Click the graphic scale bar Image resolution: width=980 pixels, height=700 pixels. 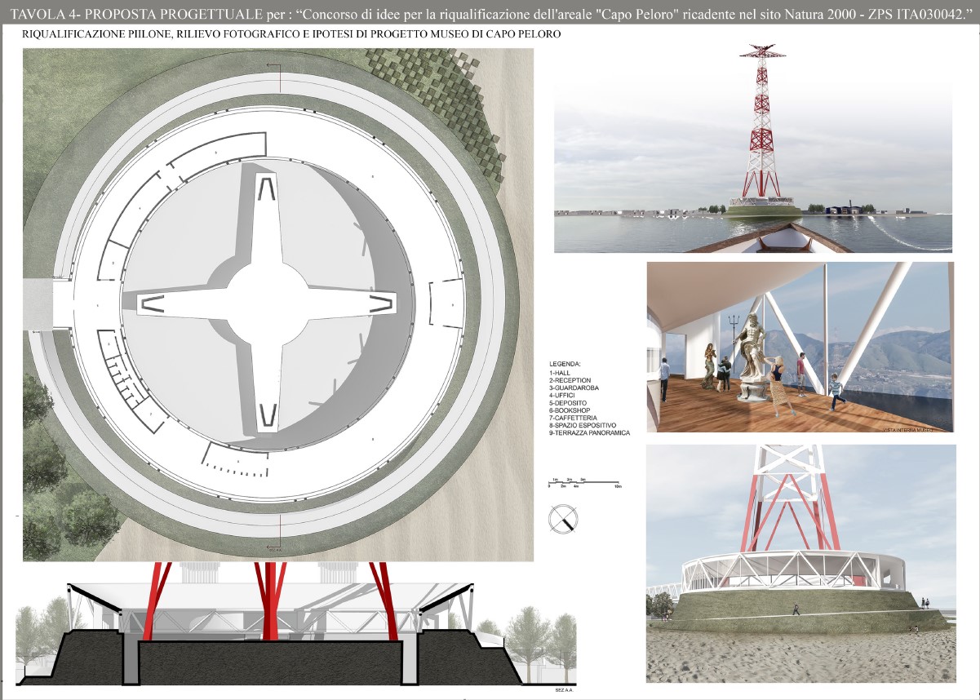click(584, 484)
